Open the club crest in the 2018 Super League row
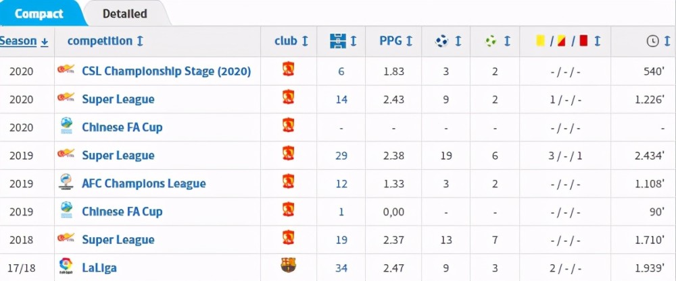 coord(288,239)
